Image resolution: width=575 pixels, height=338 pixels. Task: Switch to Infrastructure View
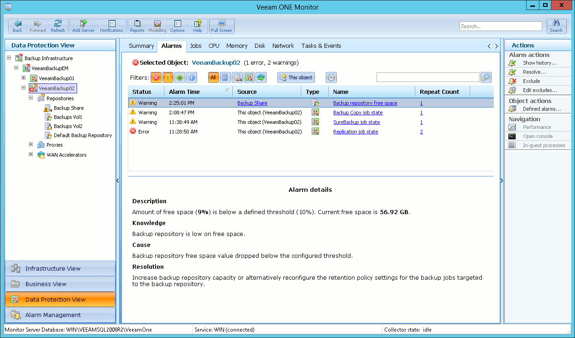point(60,268)
